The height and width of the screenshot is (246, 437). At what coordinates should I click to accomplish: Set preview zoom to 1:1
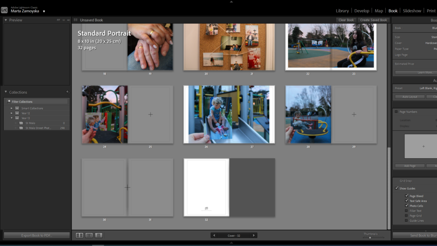[x=64, y=20]
